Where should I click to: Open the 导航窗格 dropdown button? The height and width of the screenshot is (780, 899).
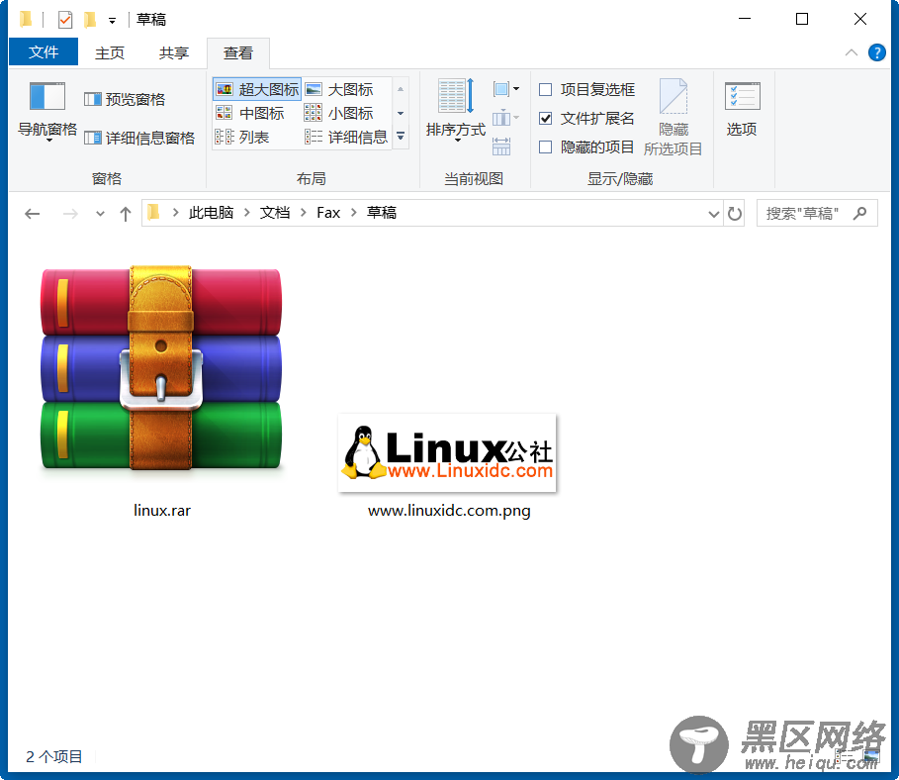click(47, 112)
